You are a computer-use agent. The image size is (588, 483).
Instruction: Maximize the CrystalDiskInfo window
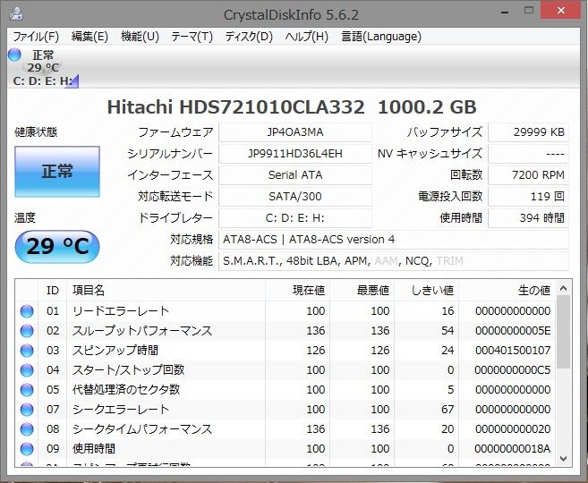click(x=529, y=11)
